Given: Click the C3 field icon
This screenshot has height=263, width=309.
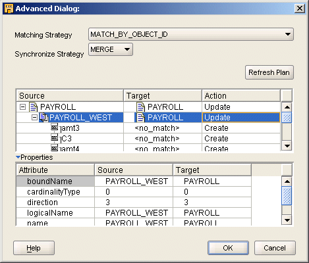Looking at the screenshot, I should pos(54,137).
